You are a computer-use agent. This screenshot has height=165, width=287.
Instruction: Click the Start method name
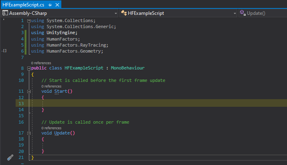tap(61, 91)
